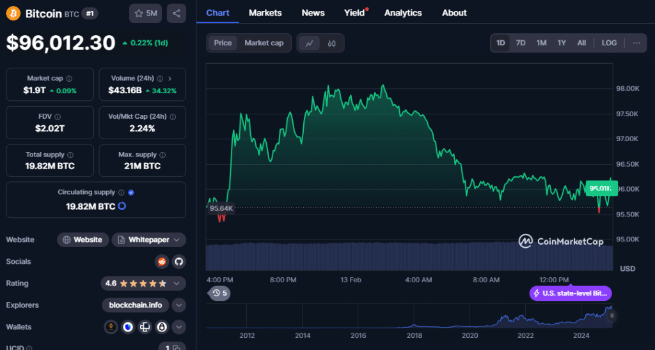
Task: Open the Analytics tab
Action: (x=403, y=13)
